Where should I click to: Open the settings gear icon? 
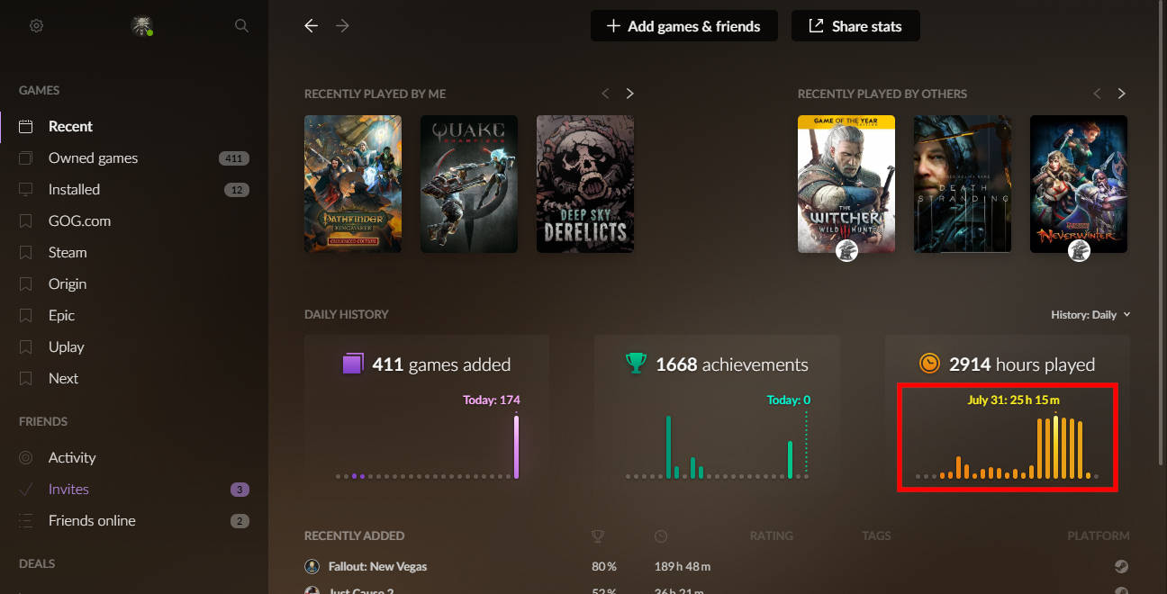point(36,26)
